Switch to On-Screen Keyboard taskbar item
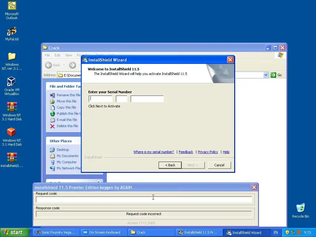Screen dimensions: 316x237 click(x=104, y=232)
